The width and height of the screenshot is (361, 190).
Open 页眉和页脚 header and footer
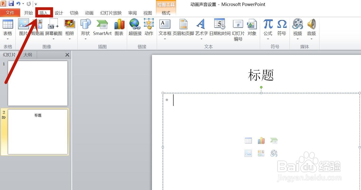[183, 27]
